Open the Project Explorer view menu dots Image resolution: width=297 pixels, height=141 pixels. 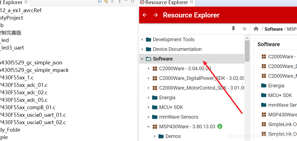click(x=120, y=1)
